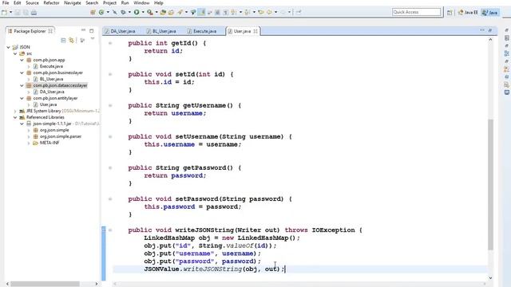Click the Quick Access field
Screen dimensions: 511x287
tap(416, 12)
